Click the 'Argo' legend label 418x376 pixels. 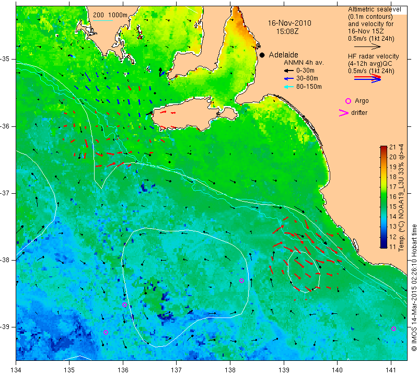pos(362,101)
